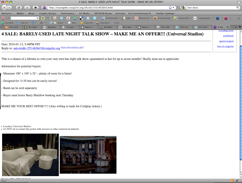
Task: Click the thumbs down dislike icon
Action: coord(33,23)
